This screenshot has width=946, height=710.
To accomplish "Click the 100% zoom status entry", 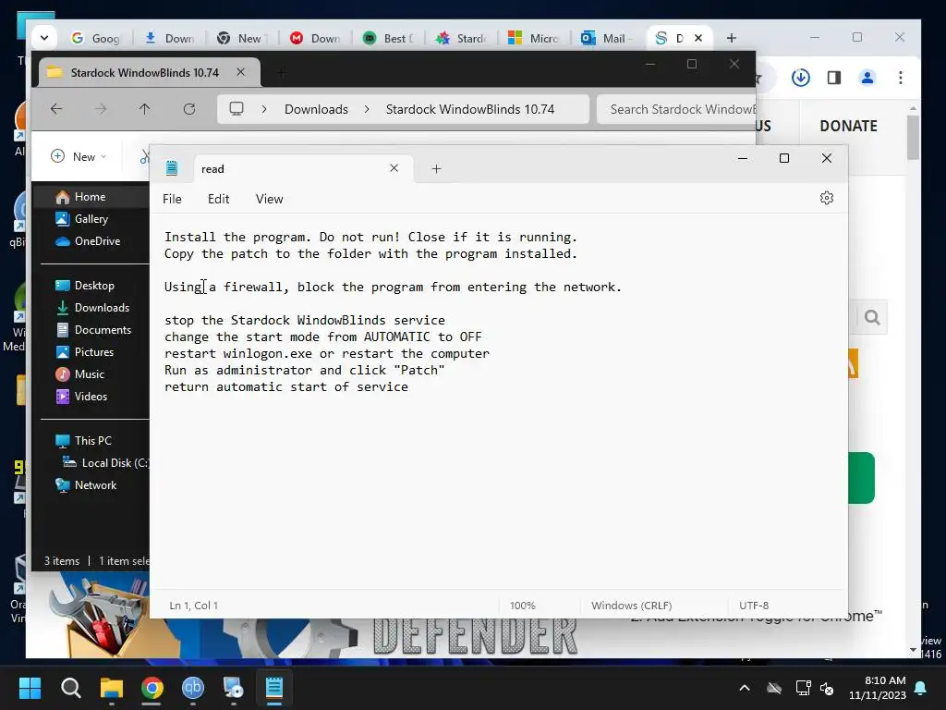I will click(523, 606).
